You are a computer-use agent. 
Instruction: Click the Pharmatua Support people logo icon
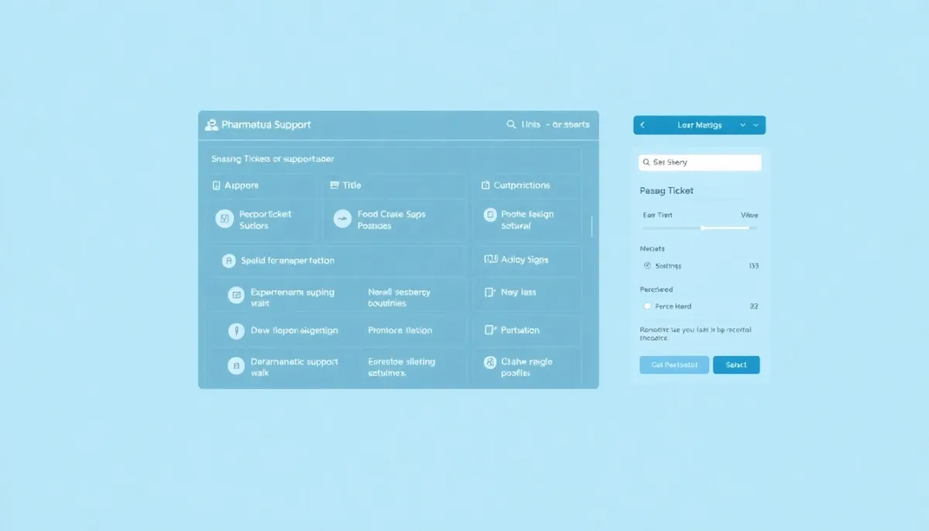[211, 125]
